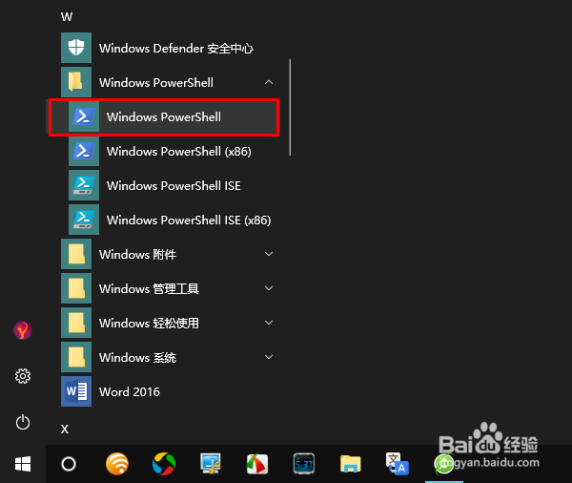Select the Windows 轻松使用 label
This screenshot has height=483, width=572.
tap(149, 323)
